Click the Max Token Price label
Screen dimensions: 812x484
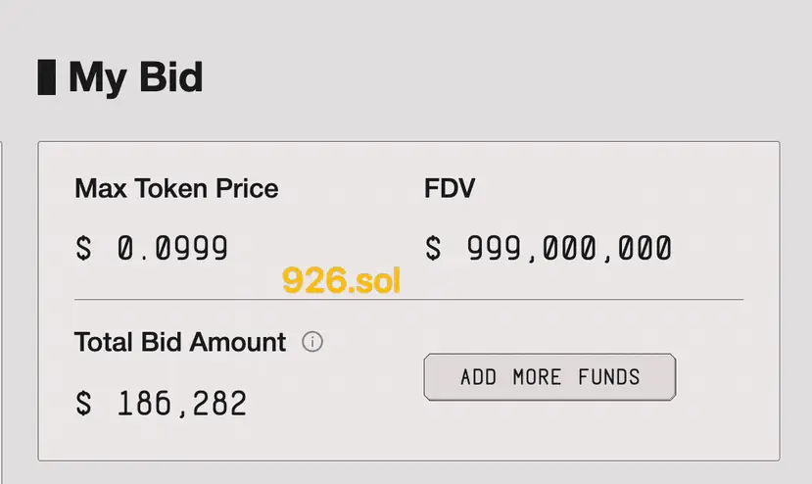coord(176,189)
